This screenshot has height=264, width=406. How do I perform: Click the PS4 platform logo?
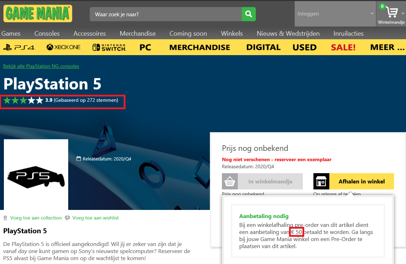tap(19, 47)
